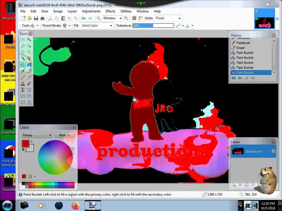This screenshot has width=282, height=211.
Task: Select the Gradient tool
Action: [x=29, y=65]
